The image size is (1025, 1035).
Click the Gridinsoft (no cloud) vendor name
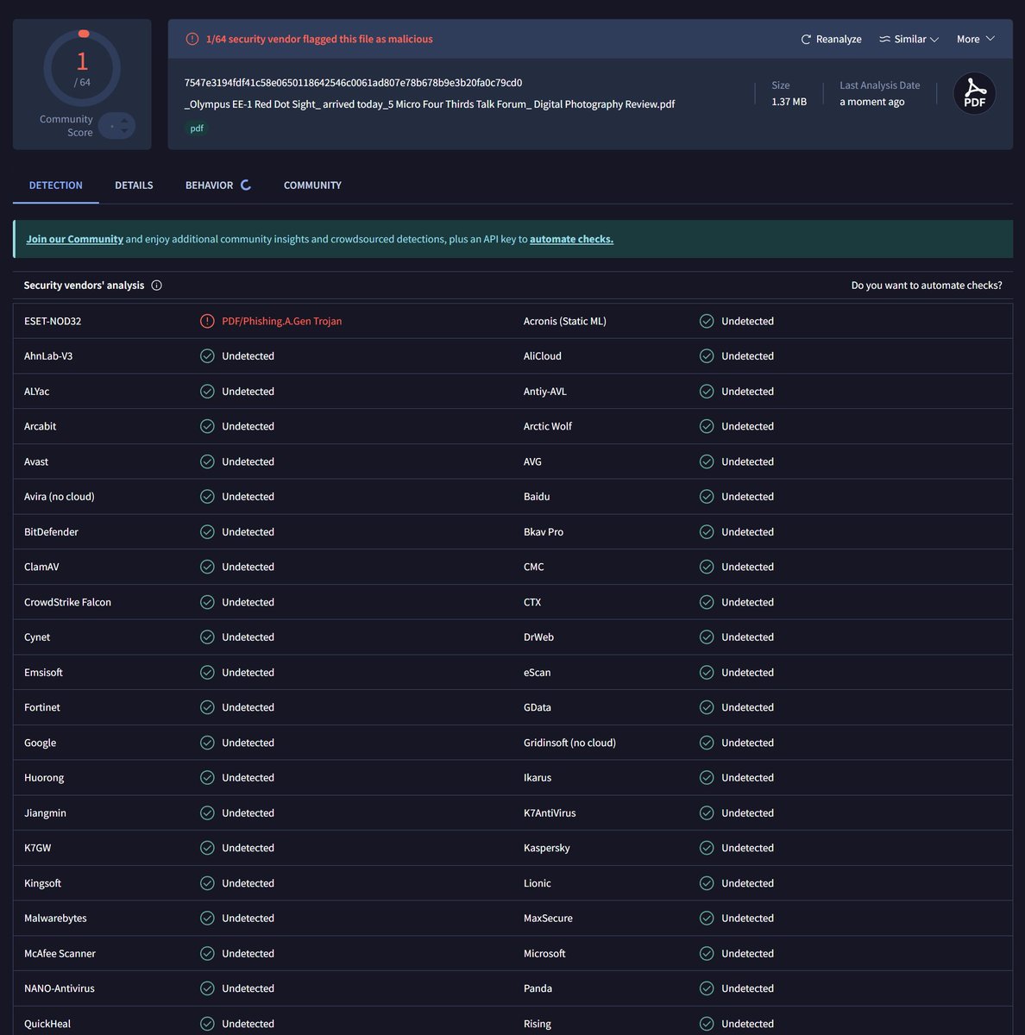[x=569, y=743]
